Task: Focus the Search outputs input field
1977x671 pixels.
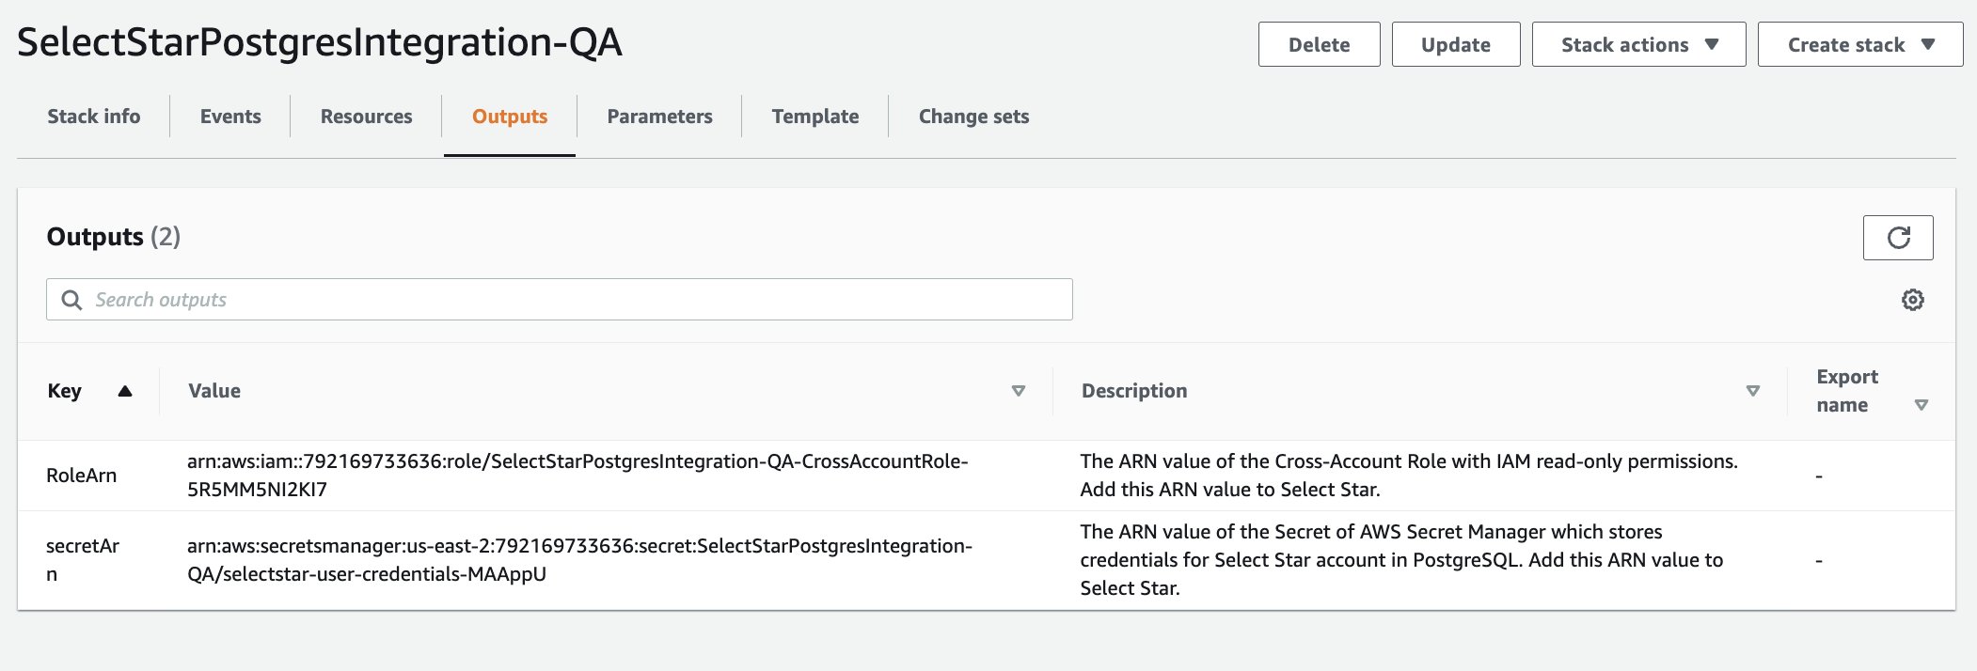Action: click(560, 300)
